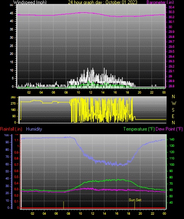The width and height of the screenshot is (184, 219).
Task: Click the windspeed scale value 45
Action: tap(11, 13)
